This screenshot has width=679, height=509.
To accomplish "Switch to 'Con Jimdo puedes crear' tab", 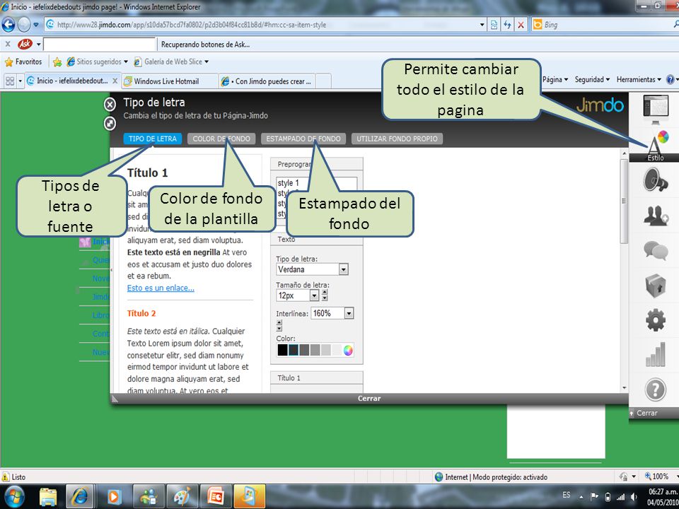I will [267, 81].
